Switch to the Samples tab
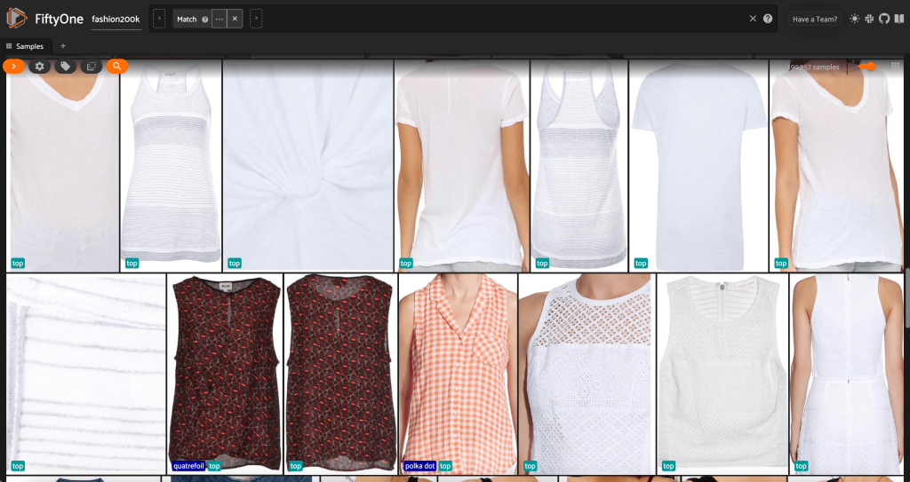Screen dimensions: 910x482 coord(26,46)
